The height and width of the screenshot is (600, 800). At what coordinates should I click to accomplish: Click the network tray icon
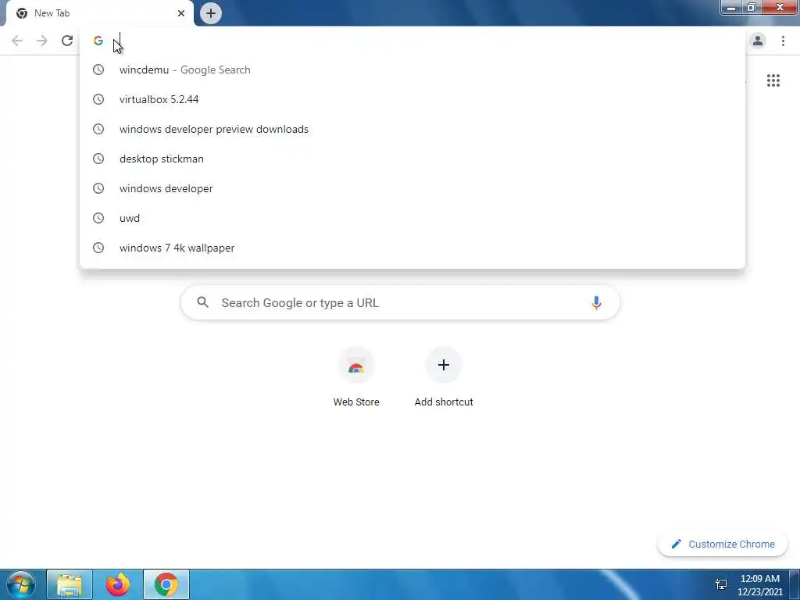[721, 584]
